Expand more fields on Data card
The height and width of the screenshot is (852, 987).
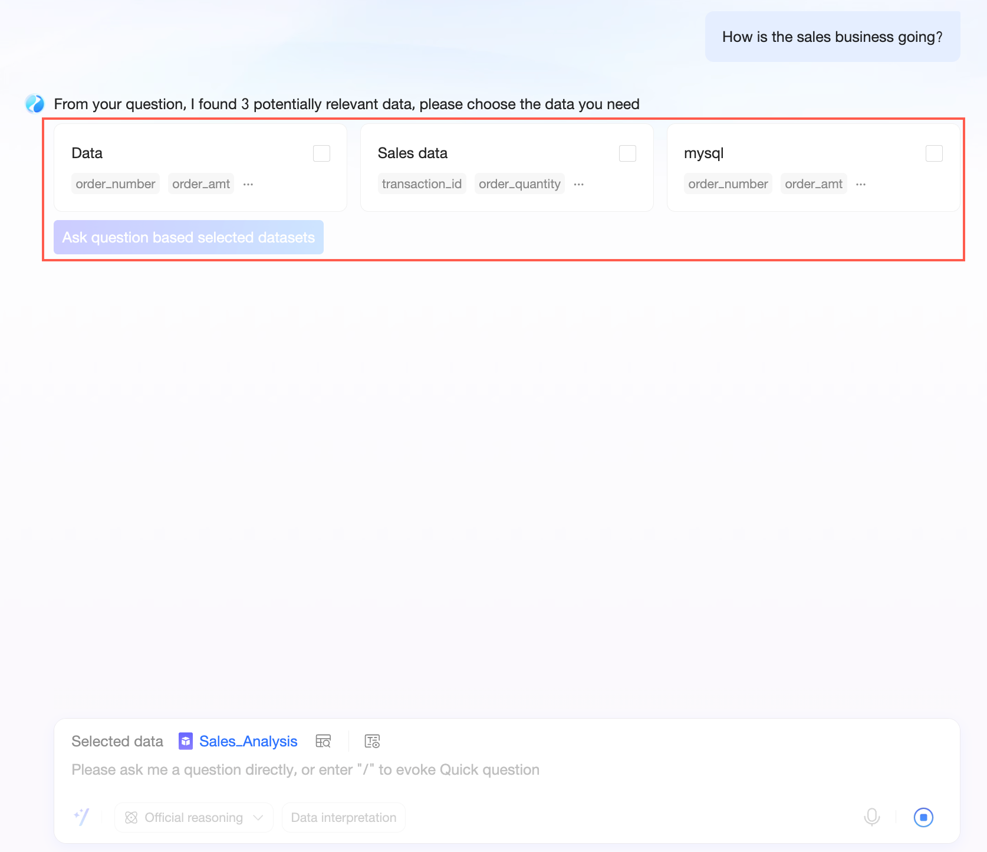point(248,184)
